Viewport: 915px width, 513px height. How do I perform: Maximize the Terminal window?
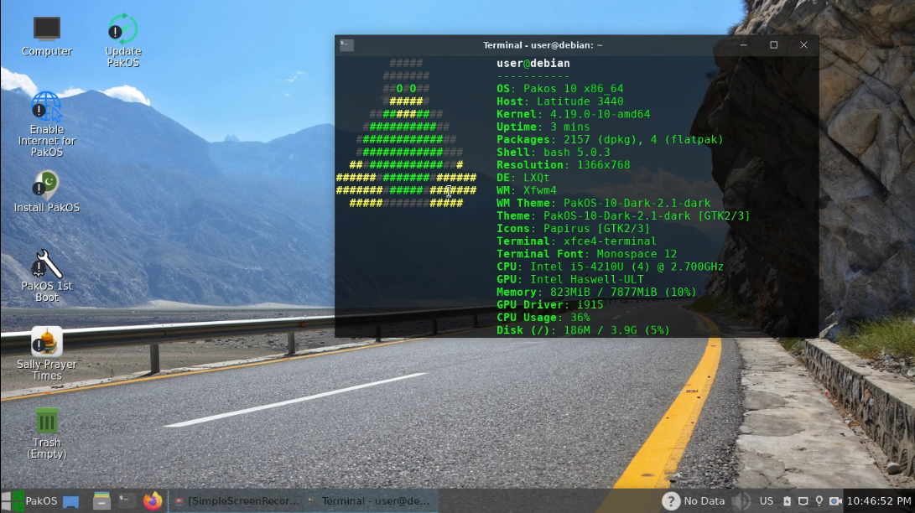click(x=774, y=45)
